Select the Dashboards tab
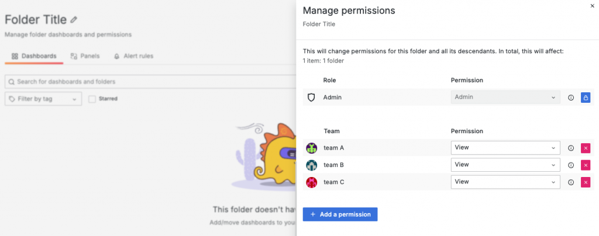Screen dimensions: 599x236 [x=34, y=56]
